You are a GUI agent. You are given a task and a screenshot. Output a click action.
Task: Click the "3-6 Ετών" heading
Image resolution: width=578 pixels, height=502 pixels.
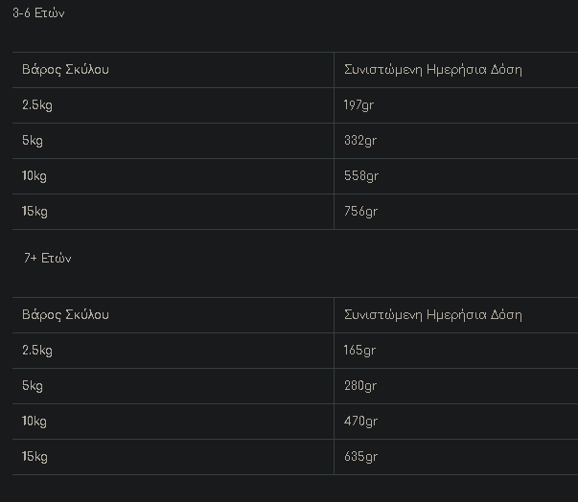coord(38,13)
